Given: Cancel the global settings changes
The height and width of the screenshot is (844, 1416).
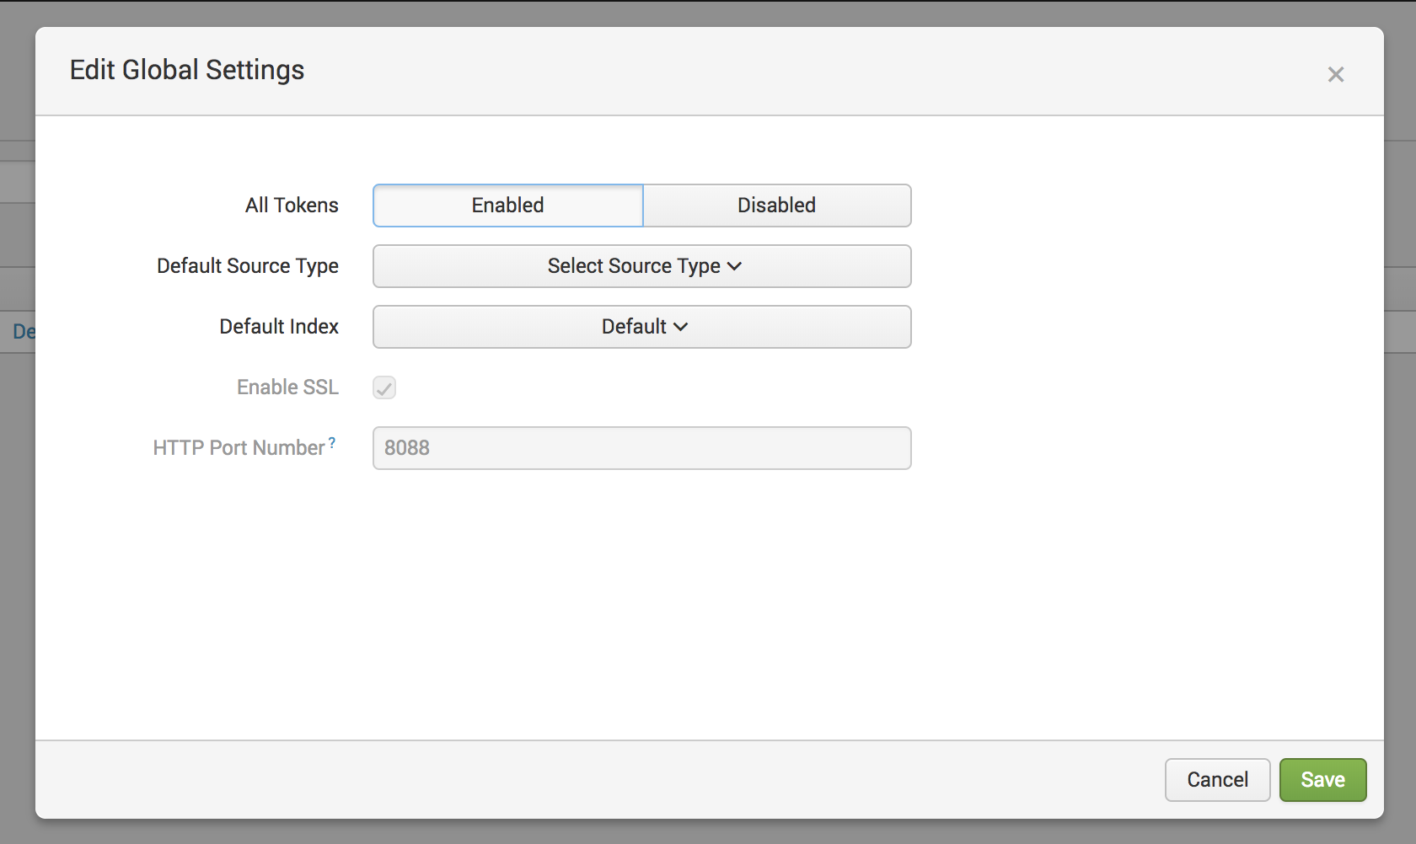Looking at the screenshot, I should click(x=1217, y=779).
